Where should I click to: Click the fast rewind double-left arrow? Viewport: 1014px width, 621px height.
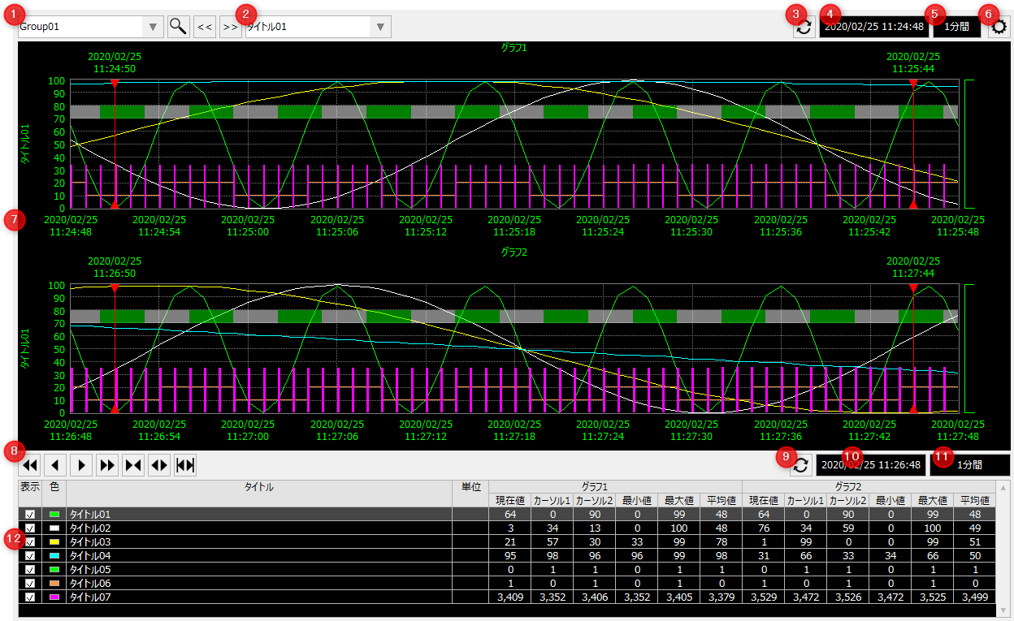29,465
